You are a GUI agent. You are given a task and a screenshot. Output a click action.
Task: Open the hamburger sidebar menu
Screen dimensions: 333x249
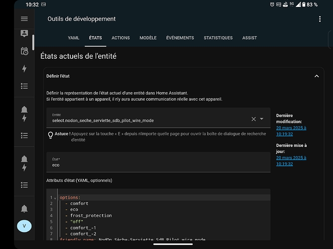click(x=24, y=19)
